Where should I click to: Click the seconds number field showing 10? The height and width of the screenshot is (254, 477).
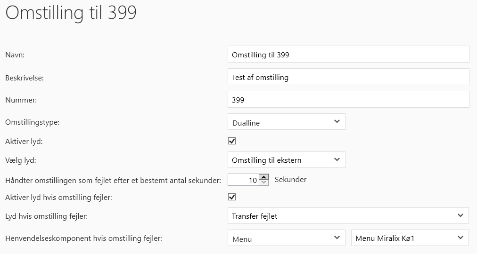(243, 180)
